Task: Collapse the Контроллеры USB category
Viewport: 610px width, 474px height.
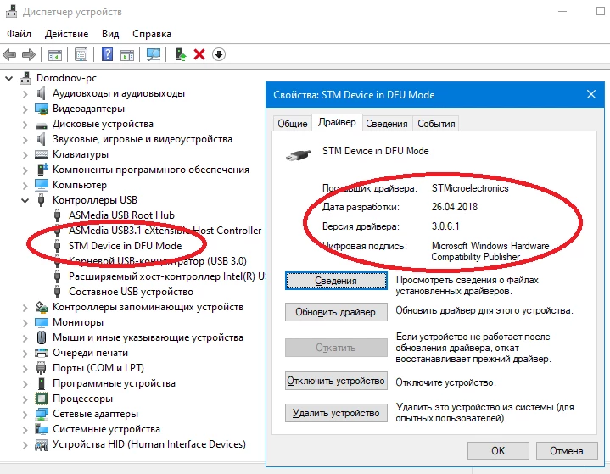Action: (25, 201)
